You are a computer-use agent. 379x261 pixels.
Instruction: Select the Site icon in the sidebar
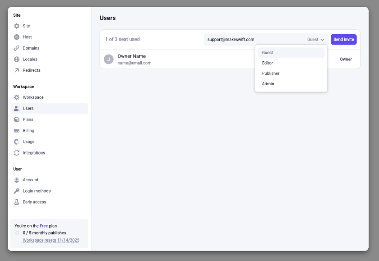tap(17, 26)
